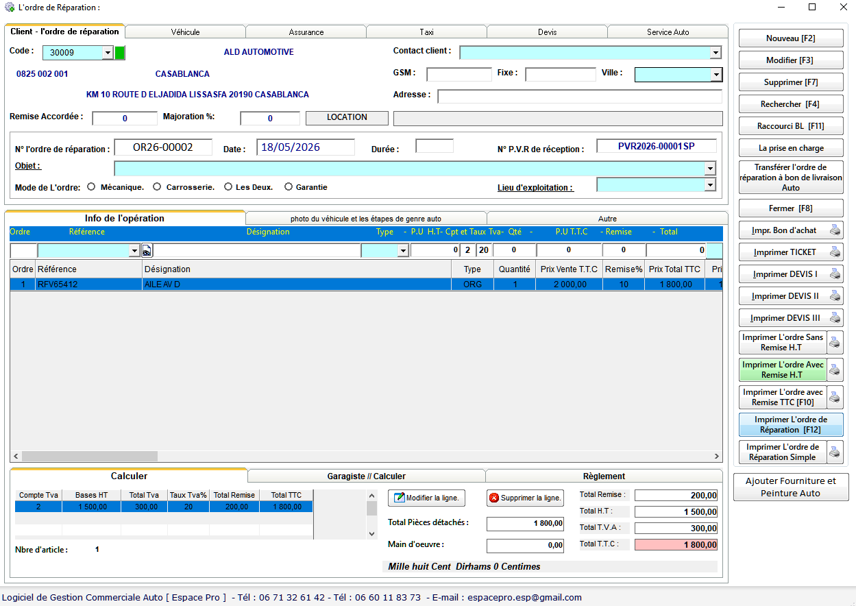This screenshot has height=606, width=856.
Task: Click the LOCATION button
Action: 347,118
